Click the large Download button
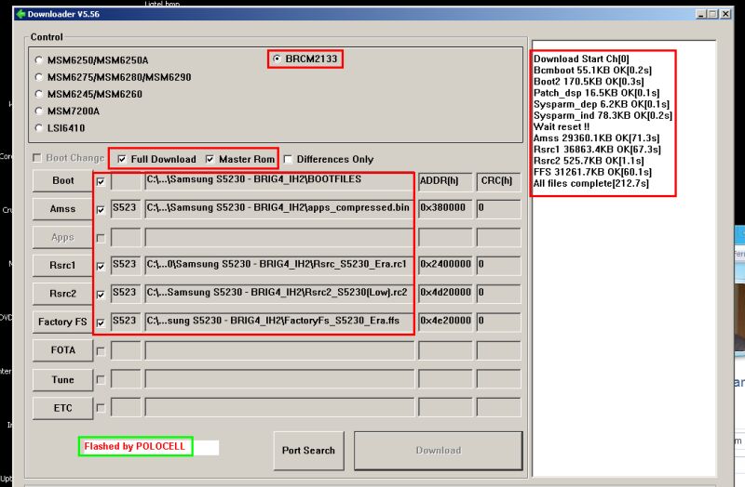The width and height of the screenshot is (745, 487). coord(439,451)
